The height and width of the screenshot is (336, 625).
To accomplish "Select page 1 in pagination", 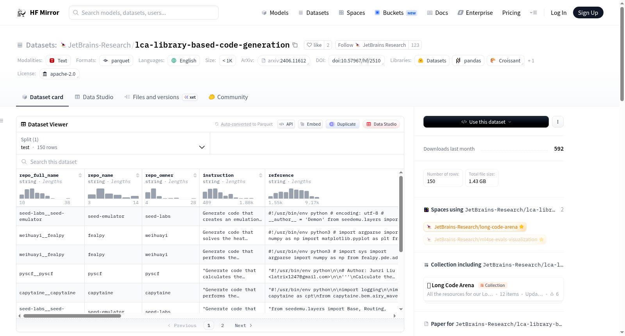I will coord(209,325).
